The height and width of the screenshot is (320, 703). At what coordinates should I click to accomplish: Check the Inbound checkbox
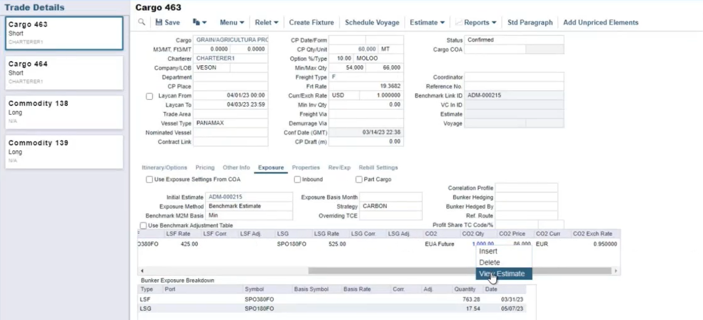tap(297, 179)
